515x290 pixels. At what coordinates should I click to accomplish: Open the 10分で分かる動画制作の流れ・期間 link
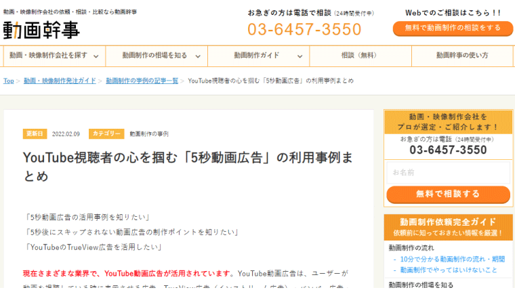pos(452,259)
